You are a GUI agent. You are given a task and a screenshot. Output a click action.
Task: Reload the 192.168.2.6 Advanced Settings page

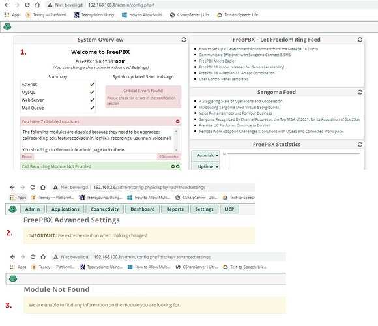(x=33, y=187)
